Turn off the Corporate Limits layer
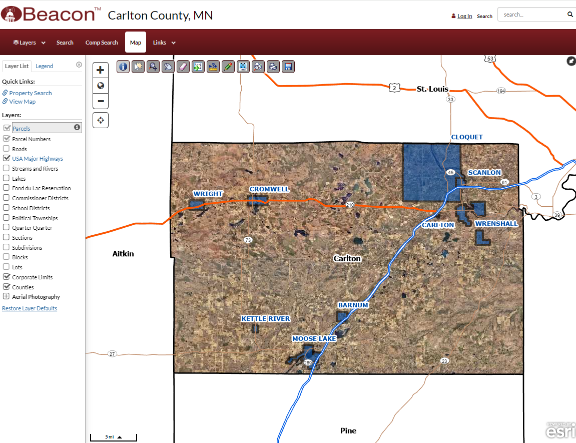 (x=7, y=277)
